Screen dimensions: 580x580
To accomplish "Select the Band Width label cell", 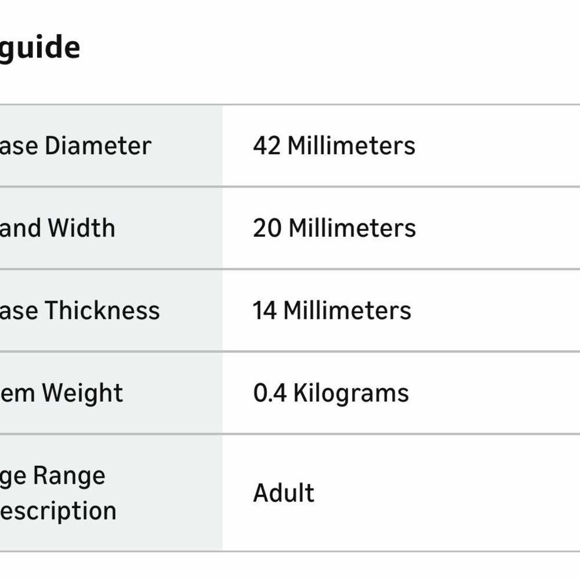I will [111, 228].
